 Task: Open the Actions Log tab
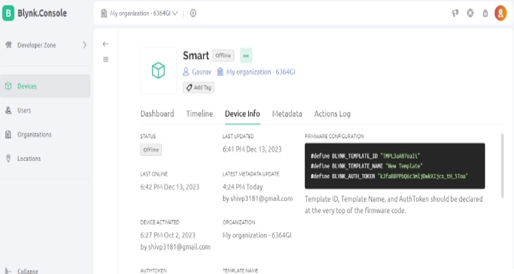tap(332, 114)
